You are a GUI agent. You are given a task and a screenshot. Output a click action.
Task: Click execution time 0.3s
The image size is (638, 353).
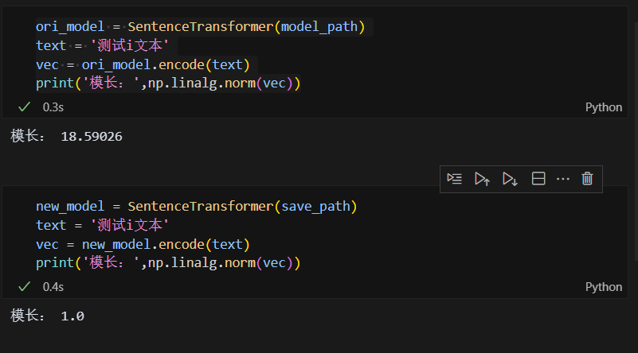click(53, 107)
